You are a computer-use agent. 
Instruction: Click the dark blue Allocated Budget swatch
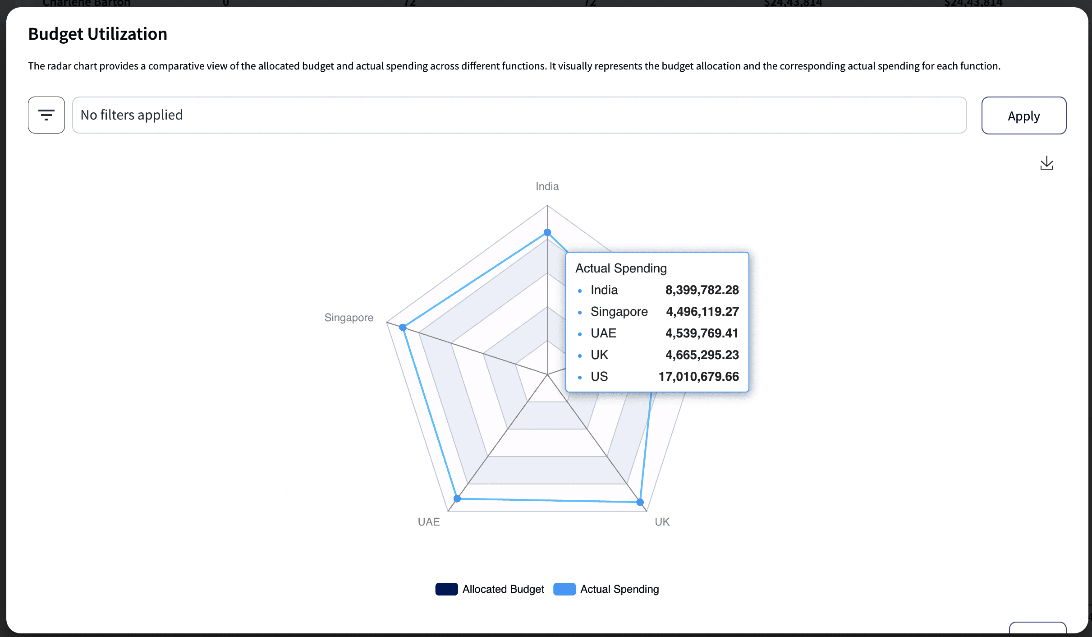point(446,589)
